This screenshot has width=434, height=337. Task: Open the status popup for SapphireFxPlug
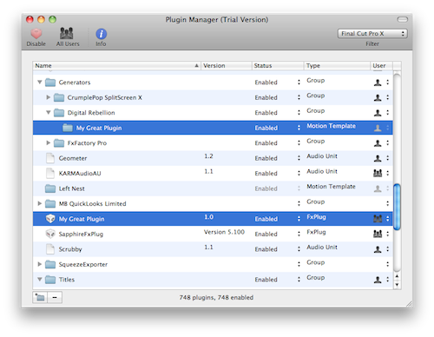click(299, 234)
